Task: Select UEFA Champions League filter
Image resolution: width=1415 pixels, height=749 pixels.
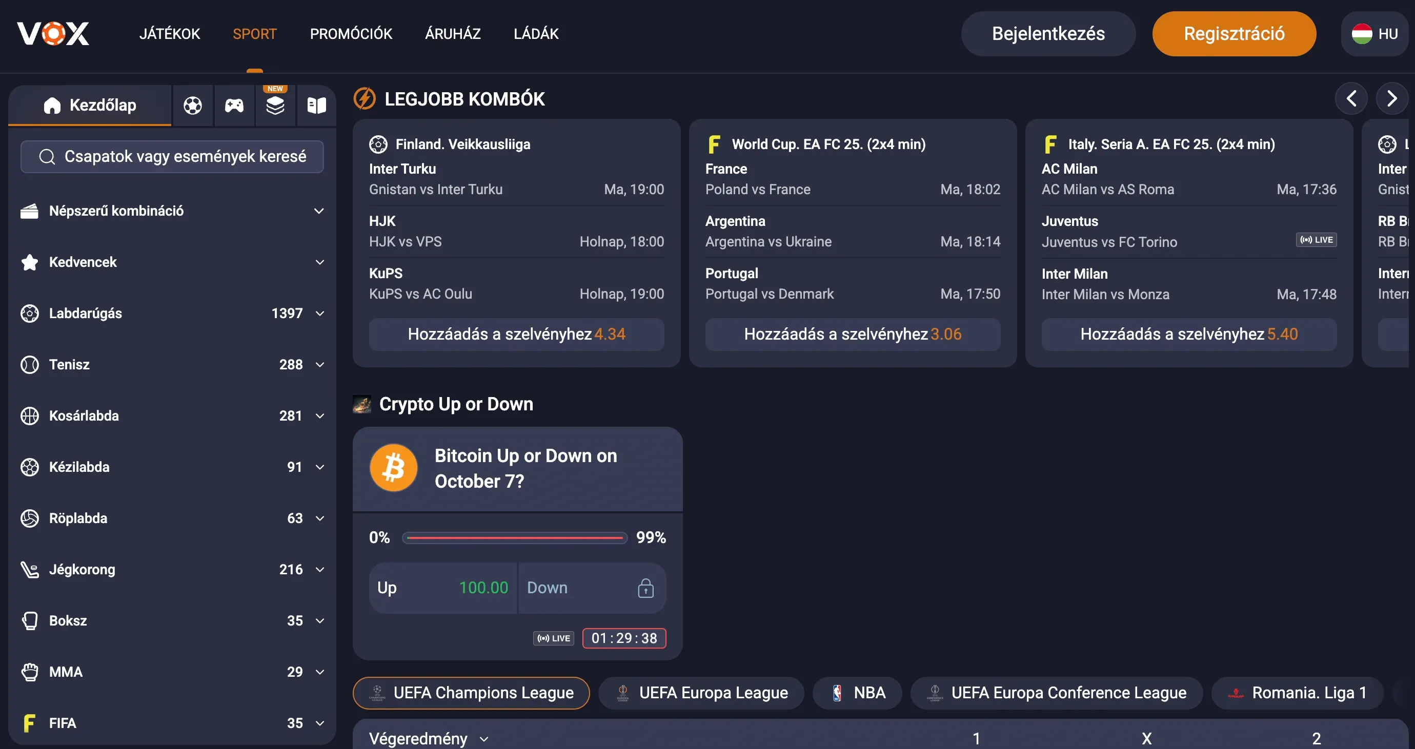Action: click(471, 693)
